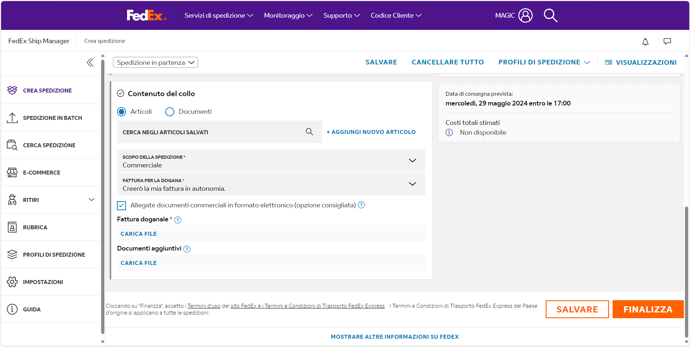
Task: Open the chat assistant icon
Action: (667, 41)
